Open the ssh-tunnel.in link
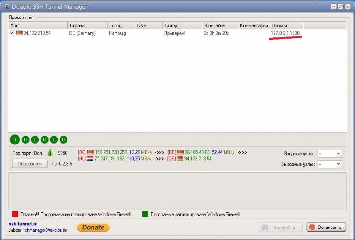Image resolution: width=355 pixels, height=240 pixels. pos(23,224)
